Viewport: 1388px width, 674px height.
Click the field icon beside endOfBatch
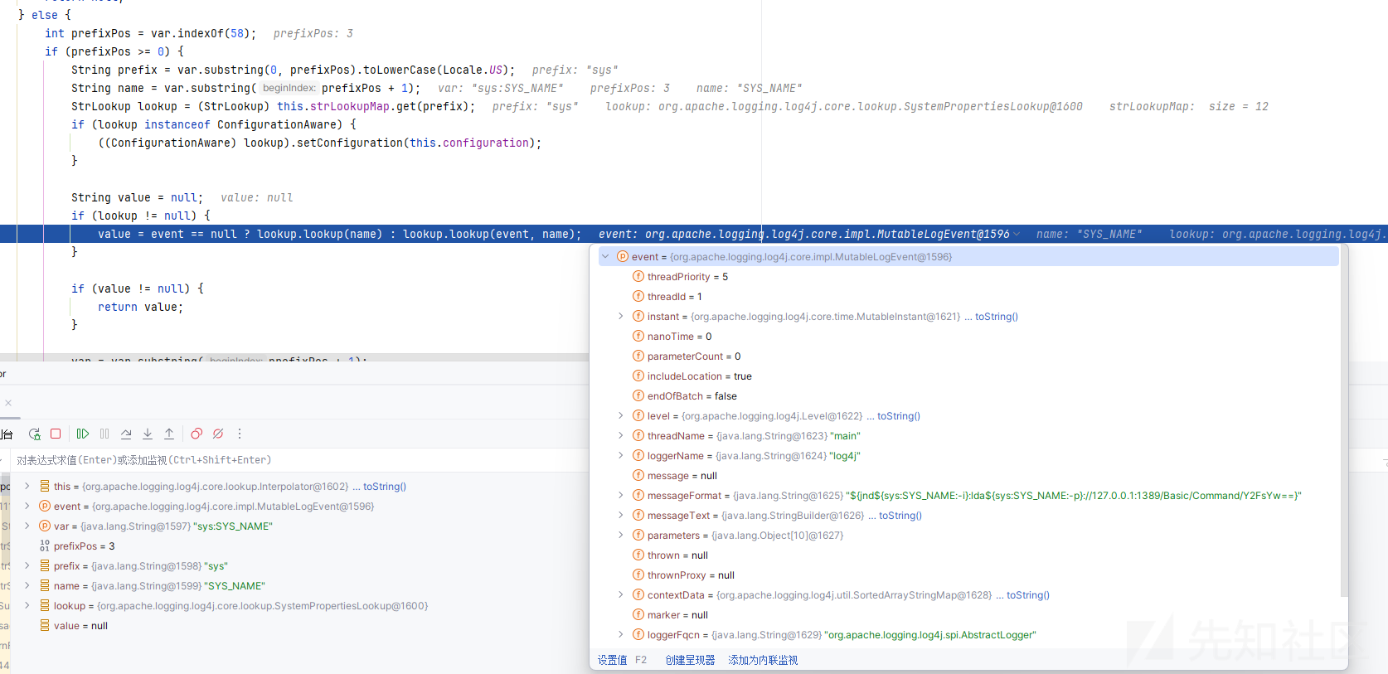click(638, 395)
